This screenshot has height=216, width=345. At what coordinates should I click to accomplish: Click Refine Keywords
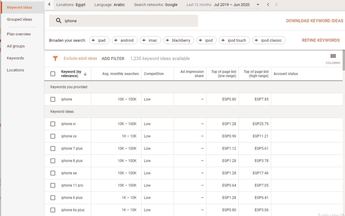(x=321, y=40)
